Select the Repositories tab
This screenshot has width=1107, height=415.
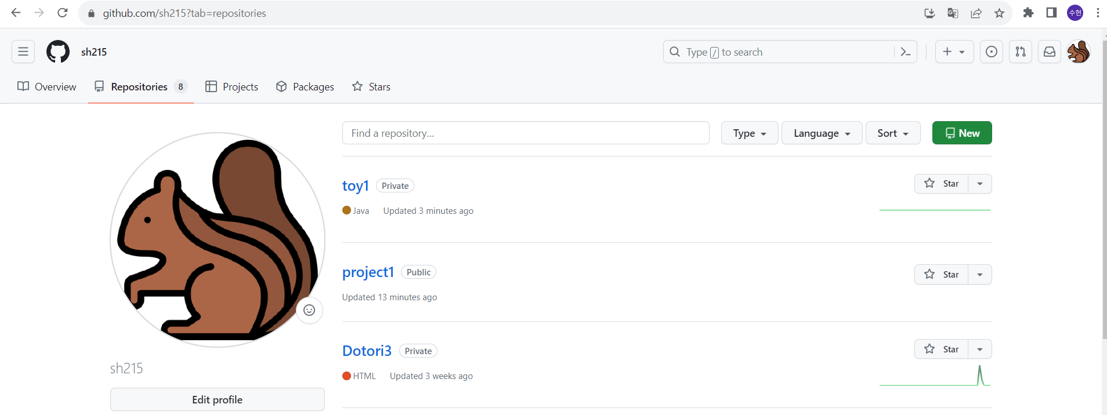click(x=140, y=86)
